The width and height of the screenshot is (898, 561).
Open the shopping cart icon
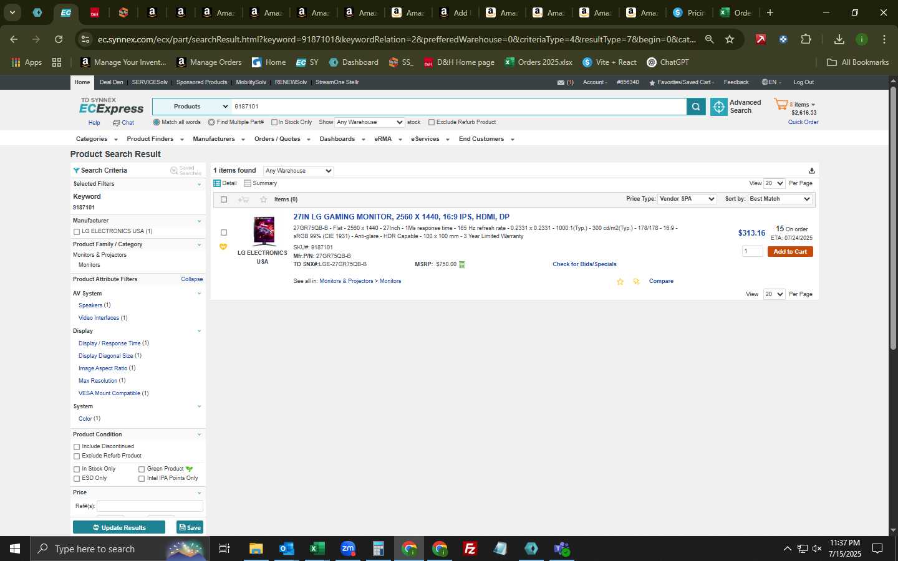781,105
